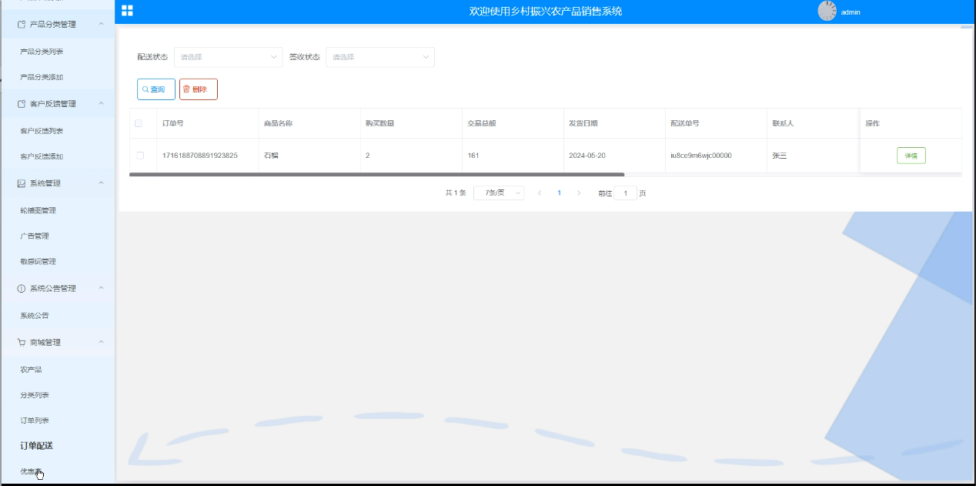
Task: Check the row checkbox for order 1716188708891923825
Action: [x=140, y=156]
